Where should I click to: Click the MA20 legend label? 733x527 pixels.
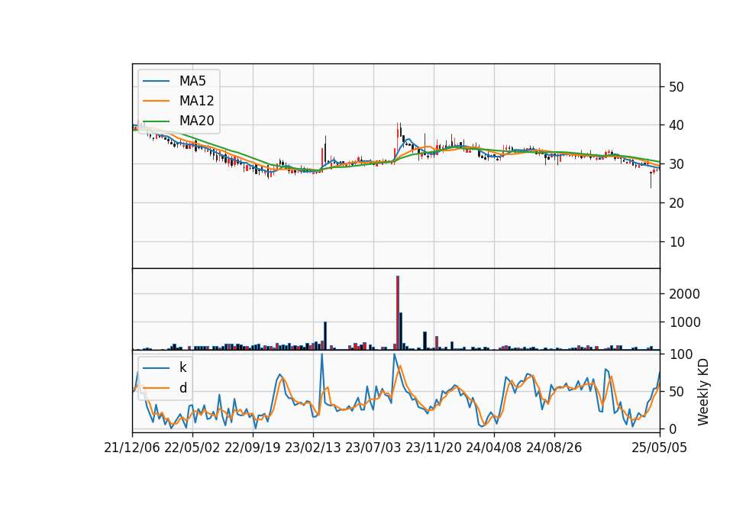(196, 121)
